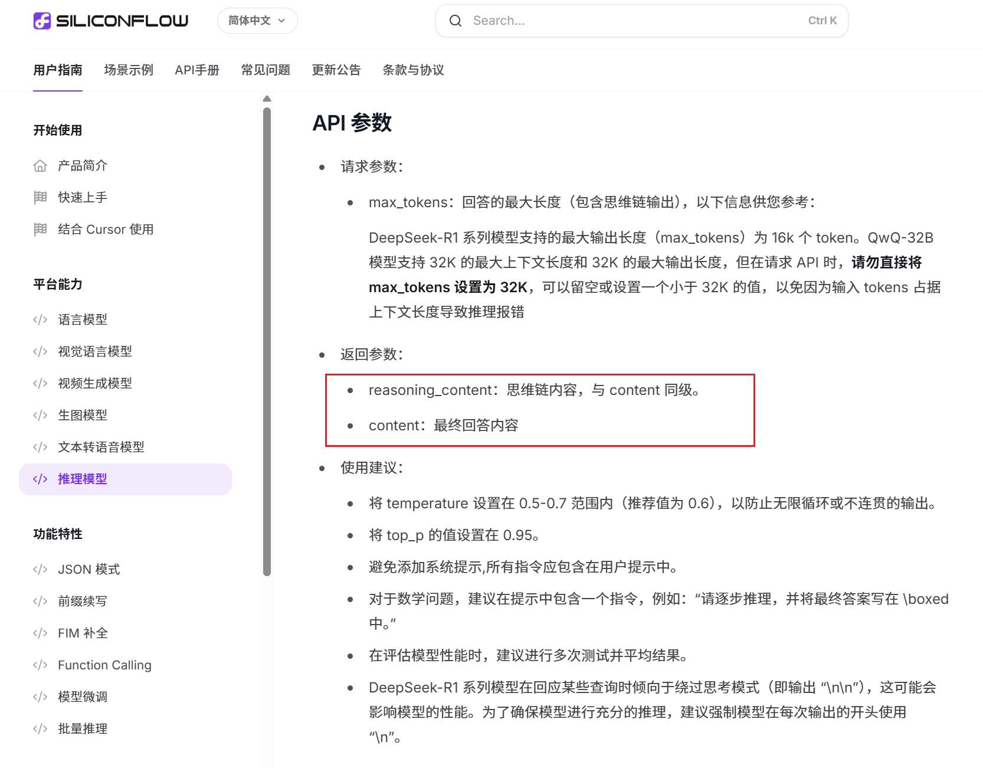The height and width of the screenshot is (768, 983).
Task: Click the code icon beside JSON 模式
Action: (40, 570)
